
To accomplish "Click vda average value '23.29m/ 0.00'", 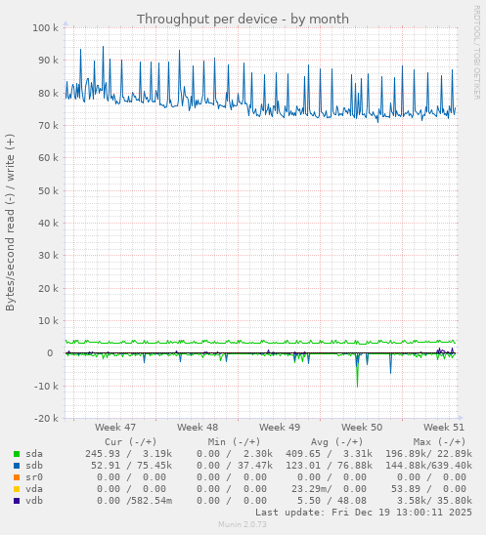I will click(329, 488).
